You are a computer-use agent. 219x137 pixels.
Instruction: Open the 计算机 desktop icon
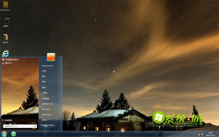click(6, 22)
